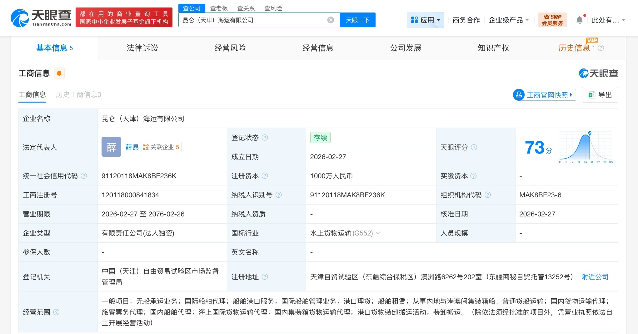Click the SVIP crown icon for 会员服务
This screenshot has width=638, height=334.
pyautogui.click(x=546, y=17)
